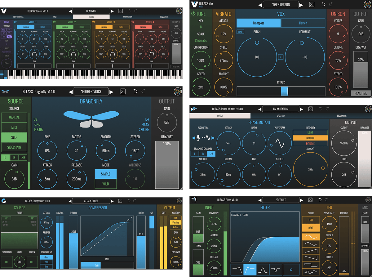This screenshot has height=277, width=372.
Task: Click DRY/WET slider in BLEASS Dragonfly
Action: pyautogui.click(x=167, y=165)
